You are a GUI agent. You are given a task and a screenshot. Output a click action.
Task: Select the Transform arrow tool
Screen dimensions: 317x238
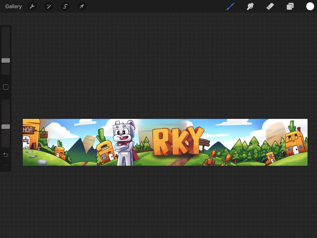[82, 6]
